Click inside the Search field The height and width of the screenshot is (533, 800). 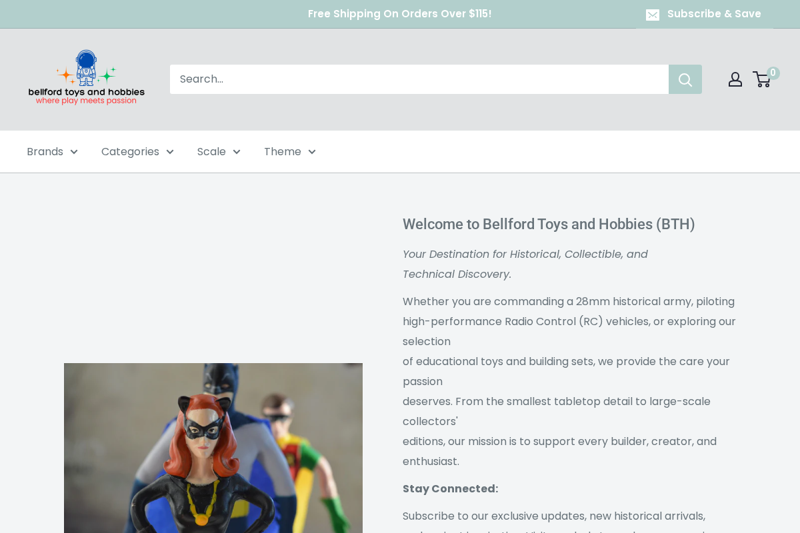pos(400,79)
